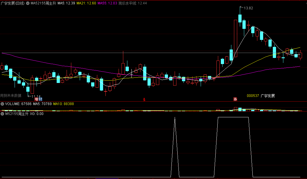Click the magenta MA55: 12.03 label
The image size is (307, 179).
click(107, 3)
